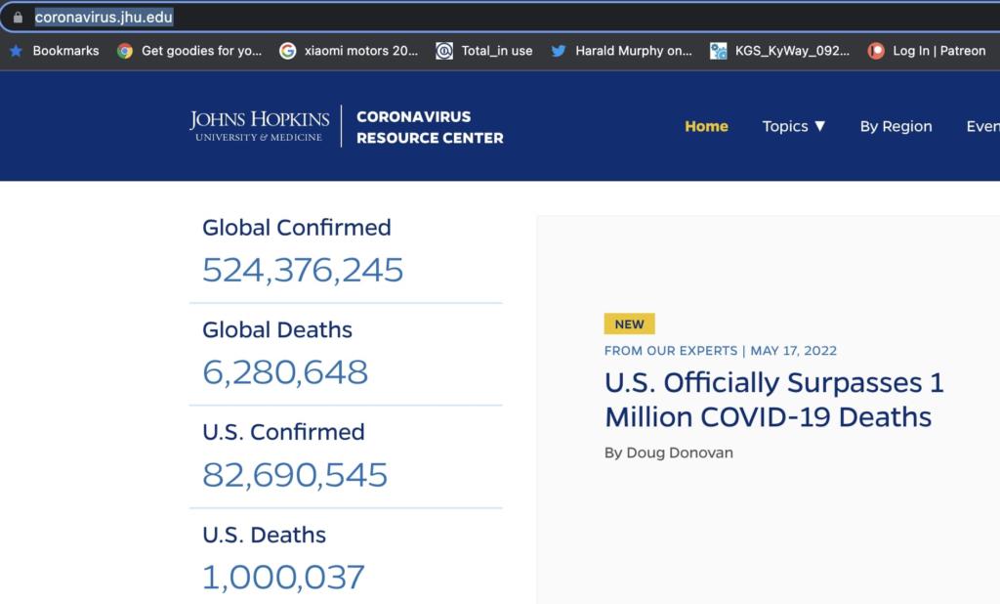Click the 82,690,545 U.S. confirmed count
This screenshot has height=604, width=1000.
coord(295,474)
